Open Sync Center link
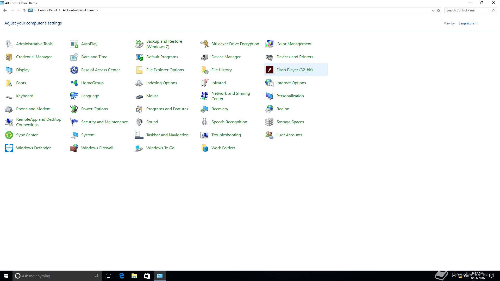The height and width of the screenshot is (281, 500). click(27, 135)
